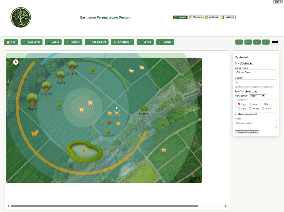The height and width of the screenshot is (212, 284).
Task: Open the Livestock menu
Action: pos(122,42)
